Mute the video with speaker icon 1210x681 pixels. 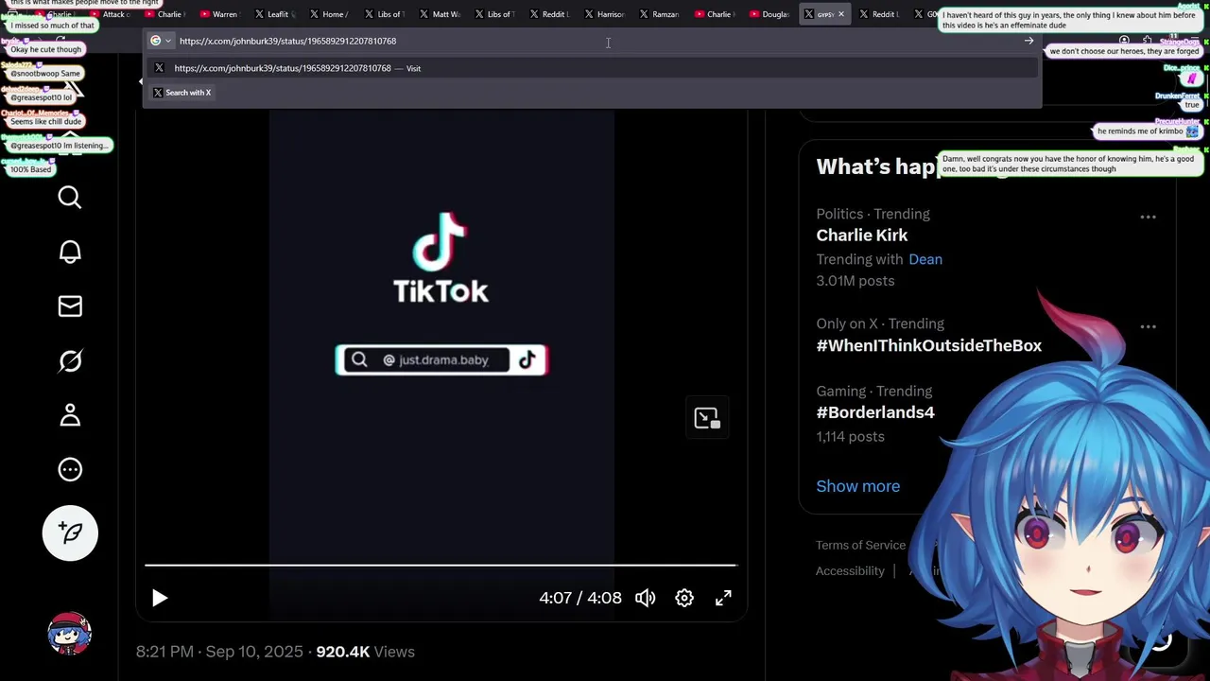(x=646, y=598)
